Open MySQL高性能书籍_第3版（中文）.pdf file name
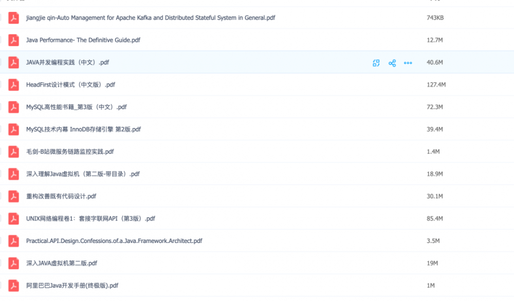Screen dimensions: 514x301 (77, 107)
